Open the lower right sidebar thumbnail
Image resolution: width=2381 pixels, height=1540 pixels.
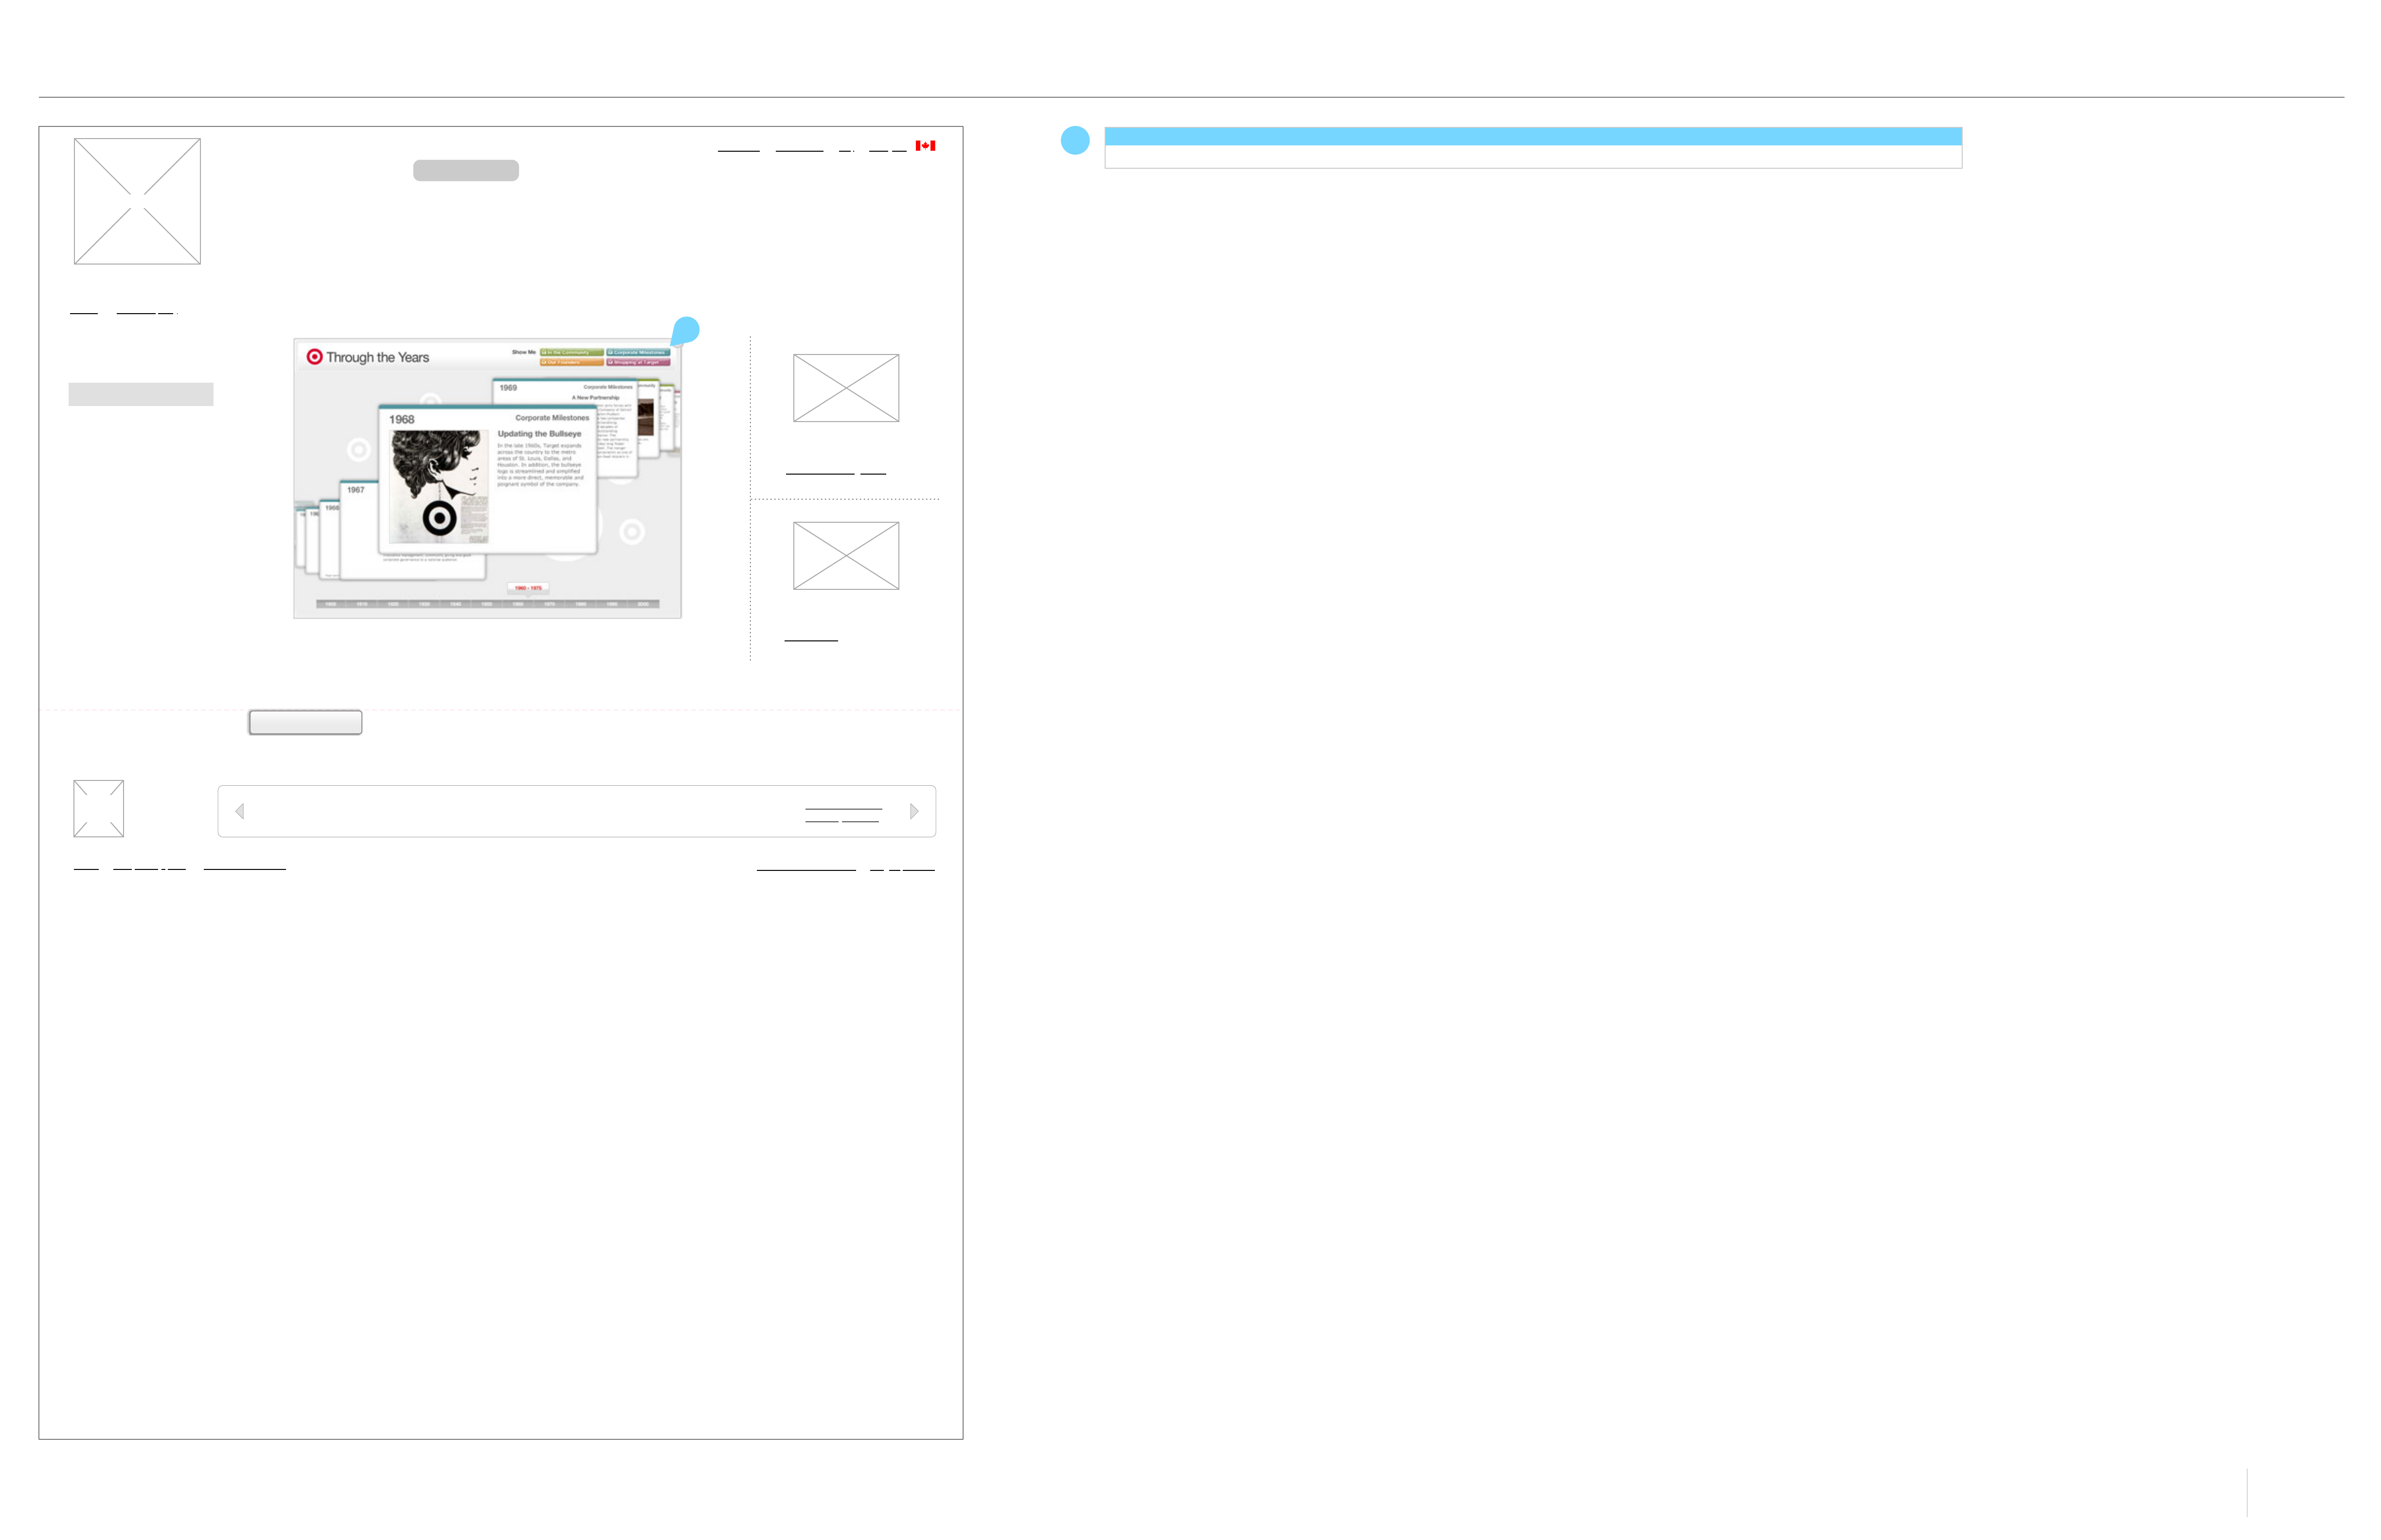[845, 556]
